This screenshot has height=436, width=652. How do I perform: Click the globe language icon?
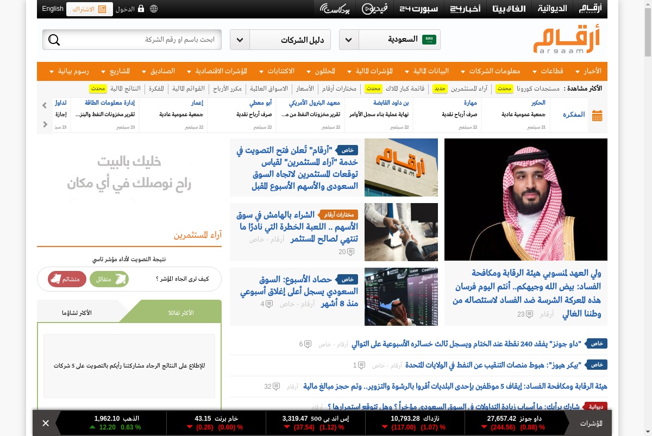(x=154, y=9)
